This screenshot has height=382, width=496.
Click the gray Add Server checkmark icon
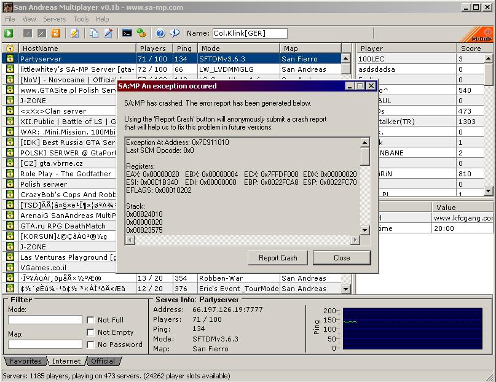coord(28,33)
